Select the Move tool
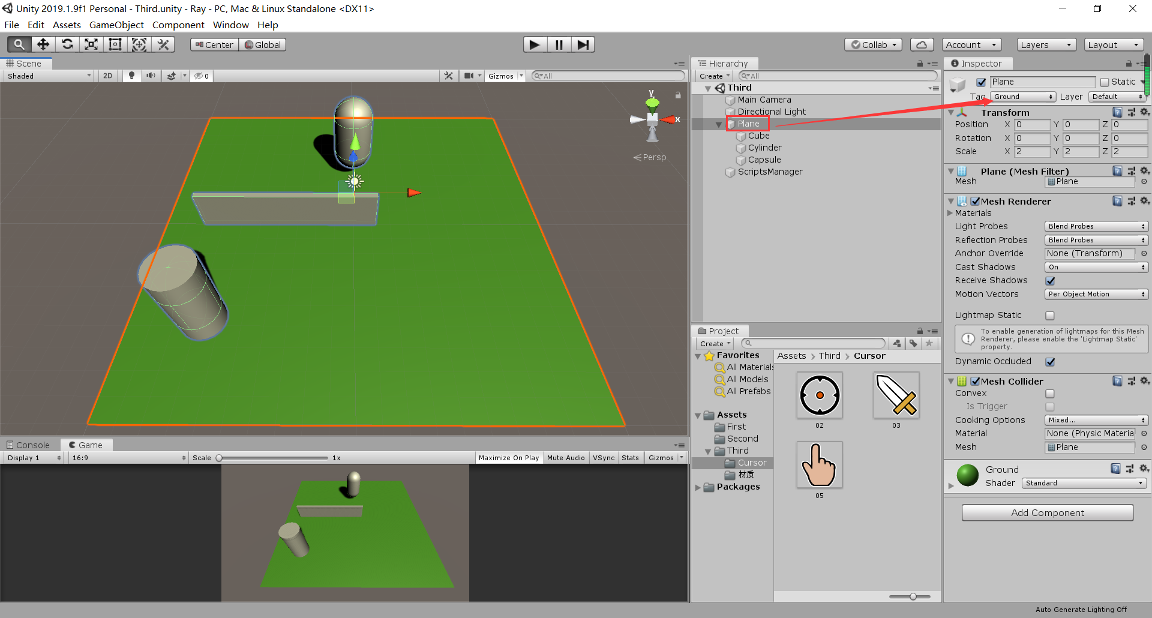 click(43, 44)
